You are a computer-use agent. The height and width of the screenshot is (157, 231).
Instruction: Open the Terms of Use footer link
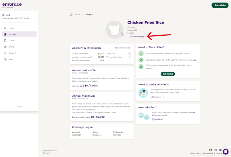click(208, 153)
